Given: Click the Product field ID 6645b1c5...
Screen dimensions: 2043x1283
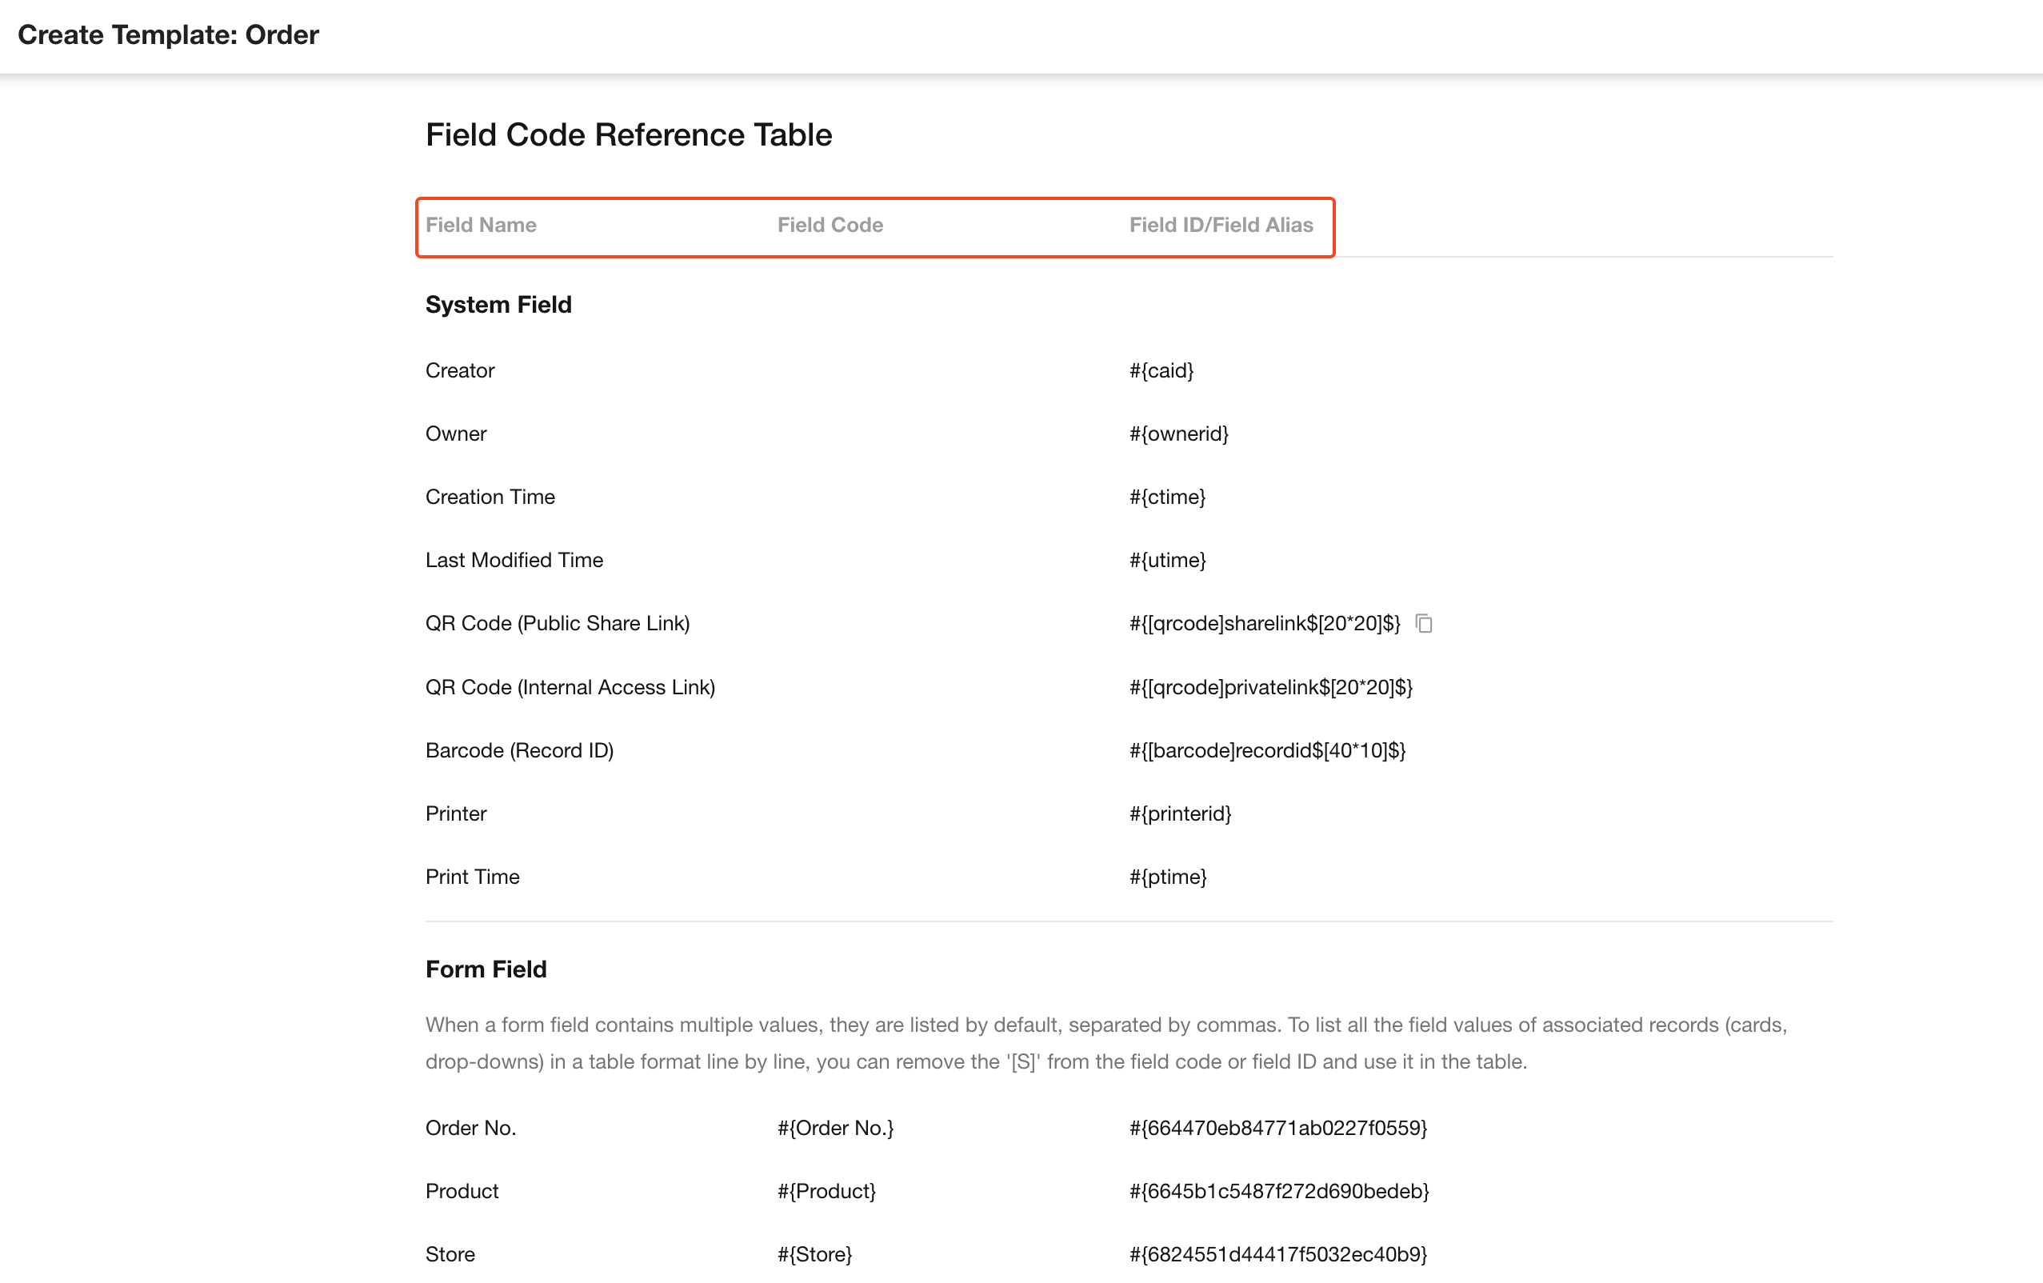Looking at the screenshot, I should (1278, 1191).
